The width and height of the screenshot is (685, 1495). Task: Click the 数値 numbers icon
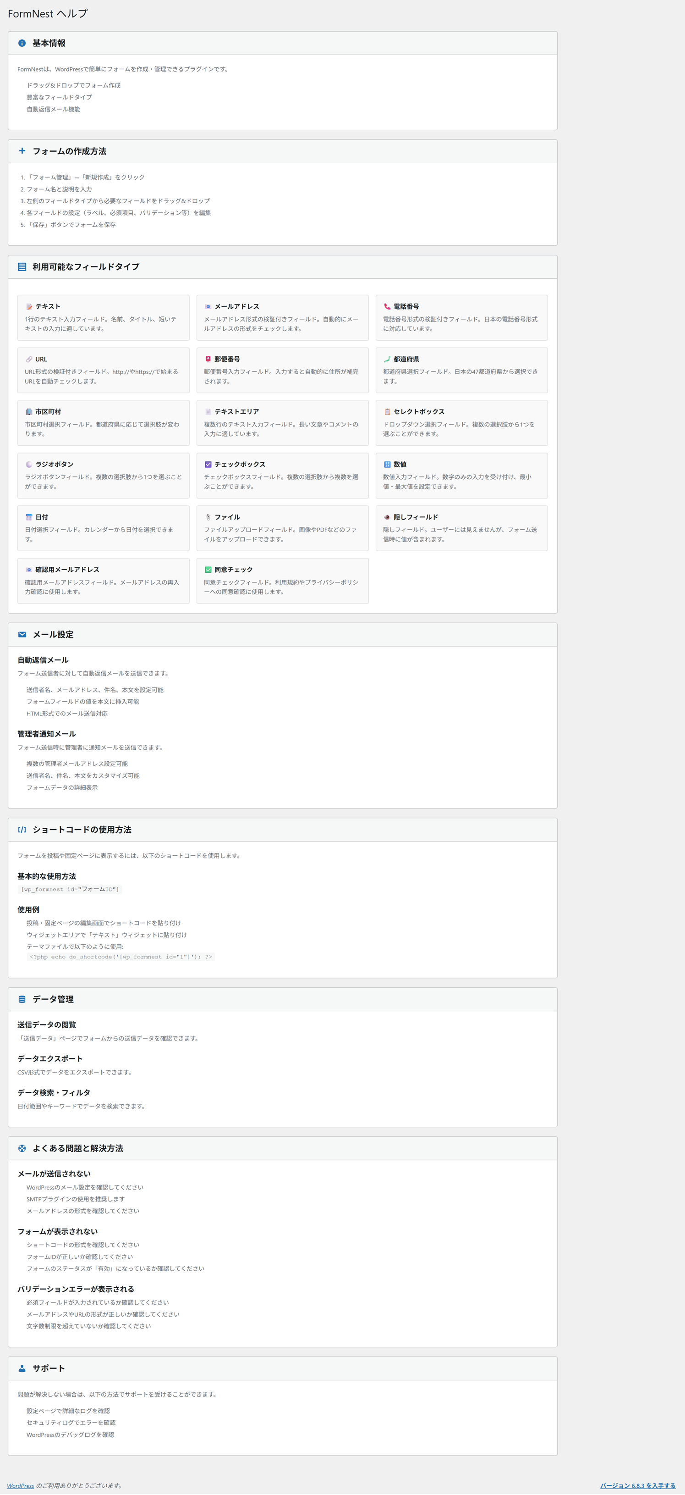[x=387, y=464]
